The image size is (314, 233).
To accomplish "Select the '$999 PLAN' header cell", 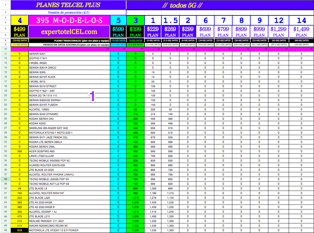I will pos(259,32).
